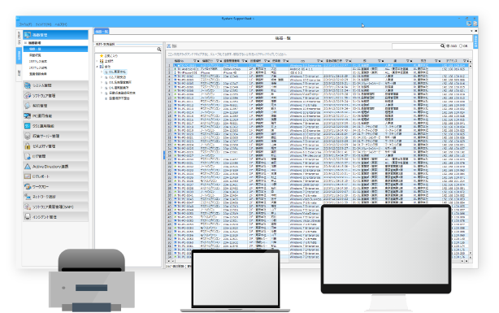Expand the 01 tree node under 会社
Image resolution: width=499 pixels, height=313 pixels.
[102, 72]
